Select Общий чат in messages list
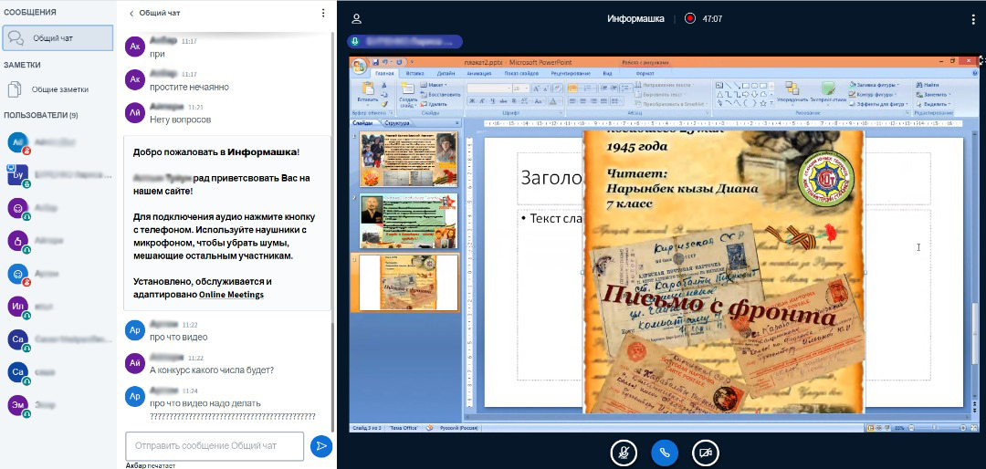 57,37
